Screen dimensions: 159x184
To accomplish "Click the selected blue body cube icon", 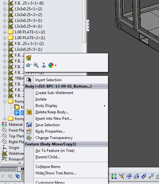I will click(x=17, y=113).
